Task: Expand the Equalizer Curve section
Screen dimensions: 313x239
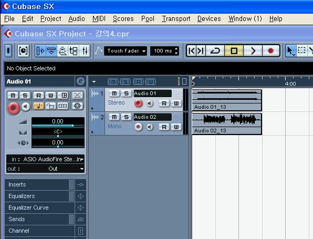Action: pyautogui.click(x=39, y=207)
